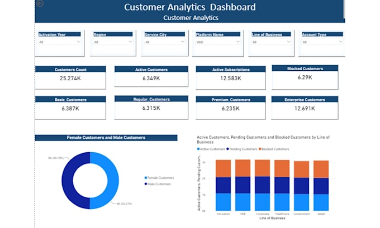Open the Service City dropdown
The width and height of the screenshot is (380, 228).
click(x=164, y=42)
